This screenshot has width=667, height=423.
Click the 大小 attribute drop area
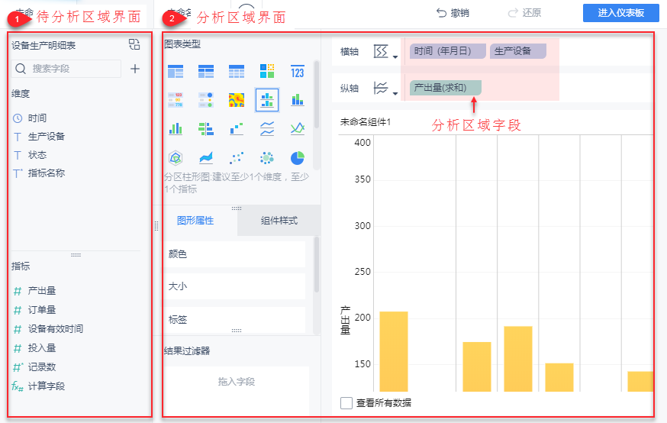(234, 286)
